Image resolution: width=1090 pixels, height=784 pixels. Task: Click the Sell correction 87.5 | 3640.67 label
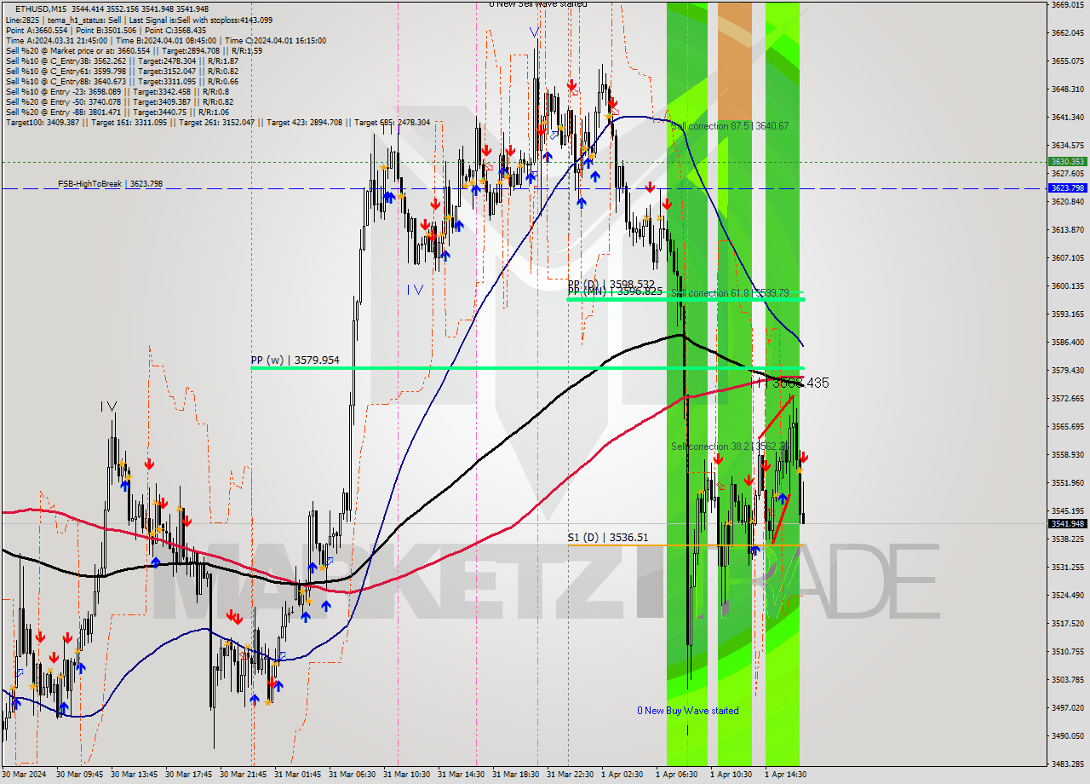point(730,126)
